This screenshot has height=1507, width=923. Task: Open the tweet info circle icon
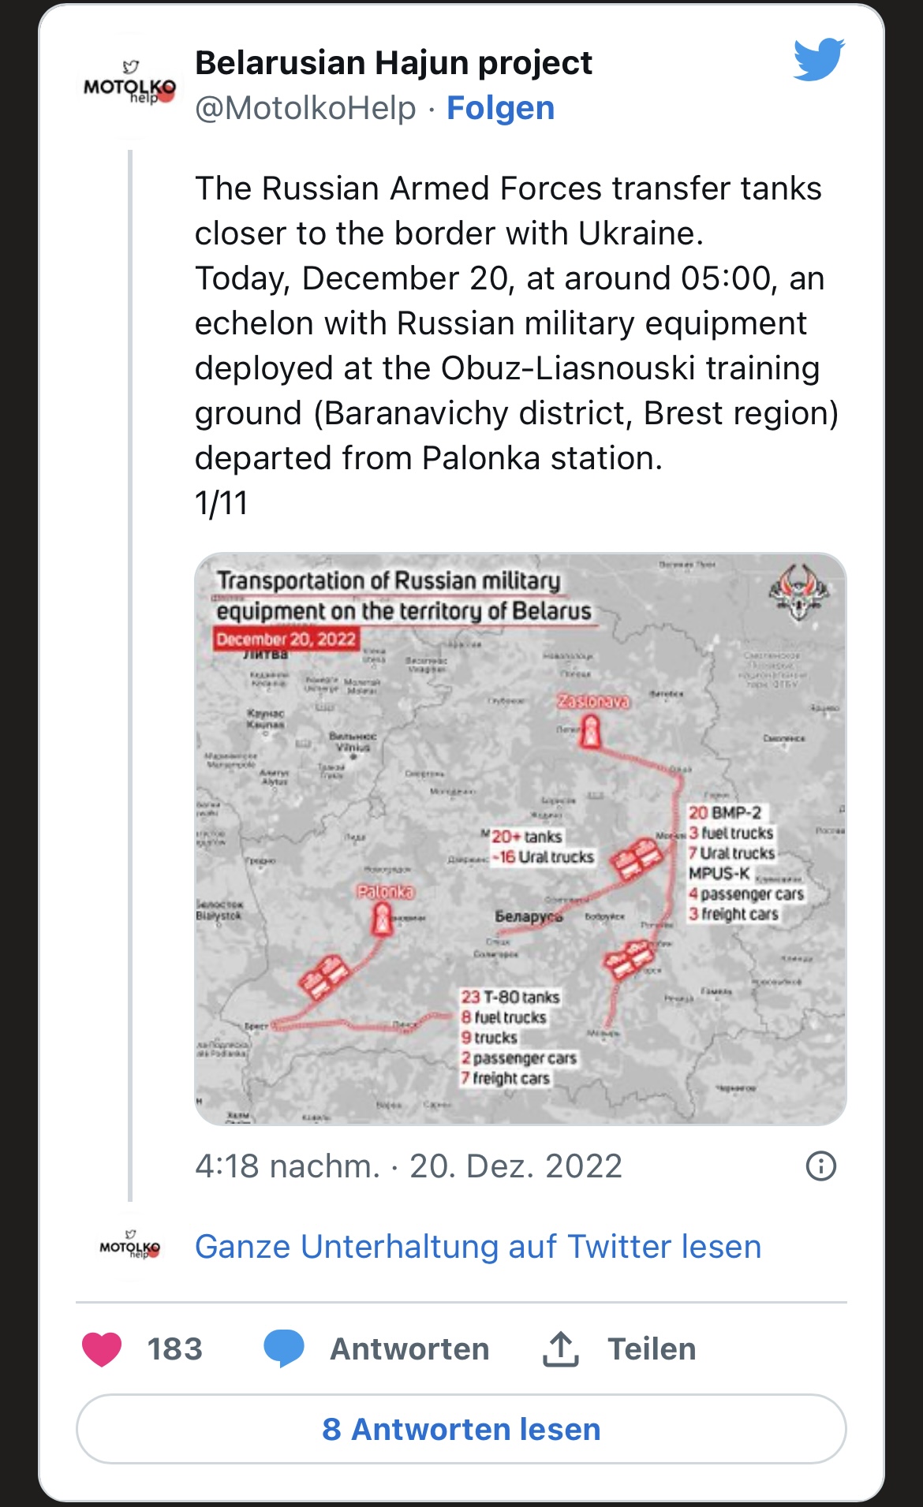[820, 1166]
